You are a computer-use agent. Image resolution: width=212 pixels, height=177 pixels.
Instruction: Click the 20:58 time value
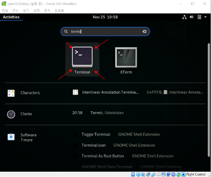77,113
